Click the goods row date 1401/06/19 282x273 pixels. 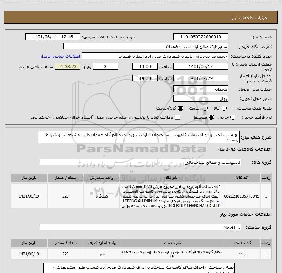[x=29, y=196]
